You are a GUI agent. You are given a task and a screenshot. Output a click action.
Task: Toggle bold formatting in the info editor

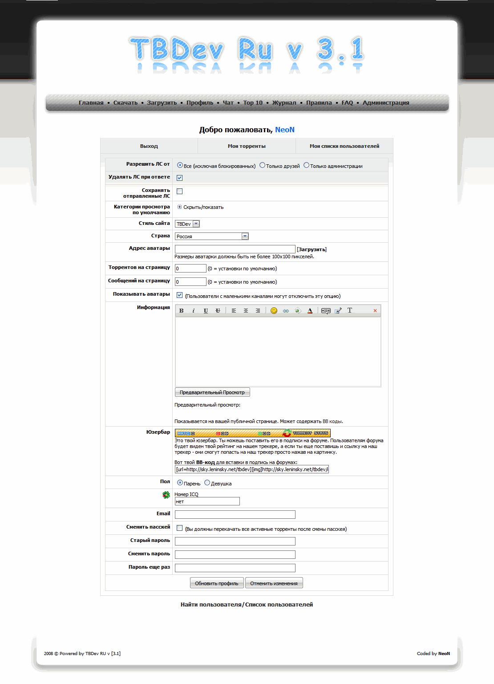pyautogui.click(x=182, y=310)
